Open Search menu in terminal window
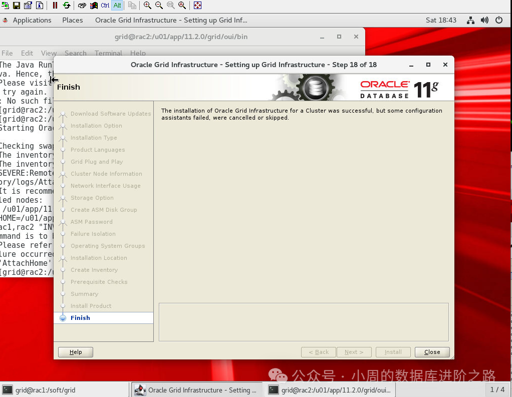Screen dimensions: 512x397 (x=76, y=53)
